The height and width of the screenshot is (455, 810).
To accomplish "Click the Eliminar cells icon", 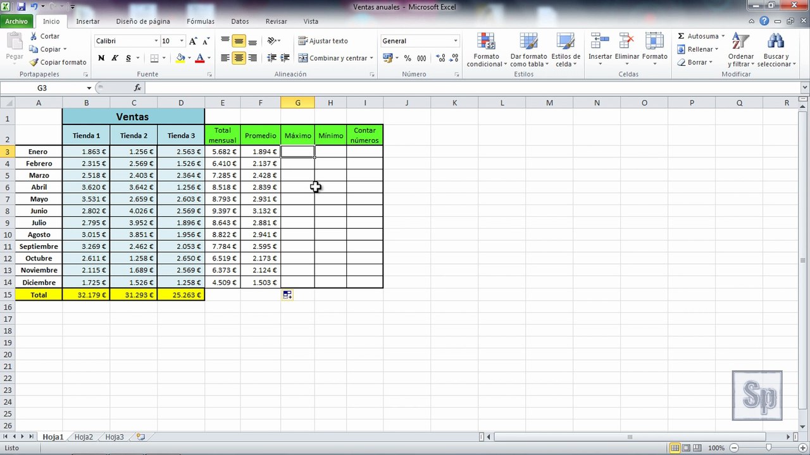I will (x=627, y=42).
